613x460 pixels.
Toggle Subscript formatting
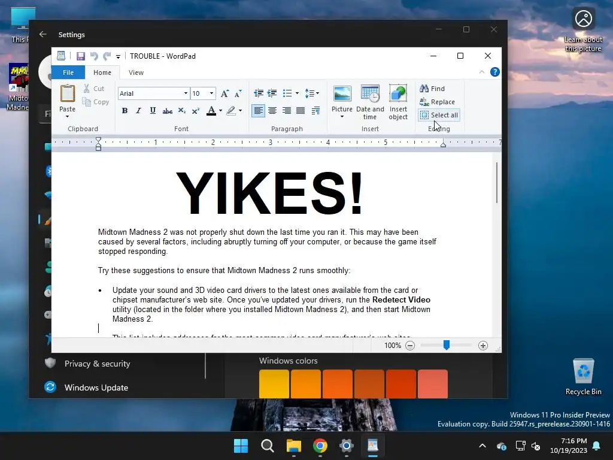(182, 111)
